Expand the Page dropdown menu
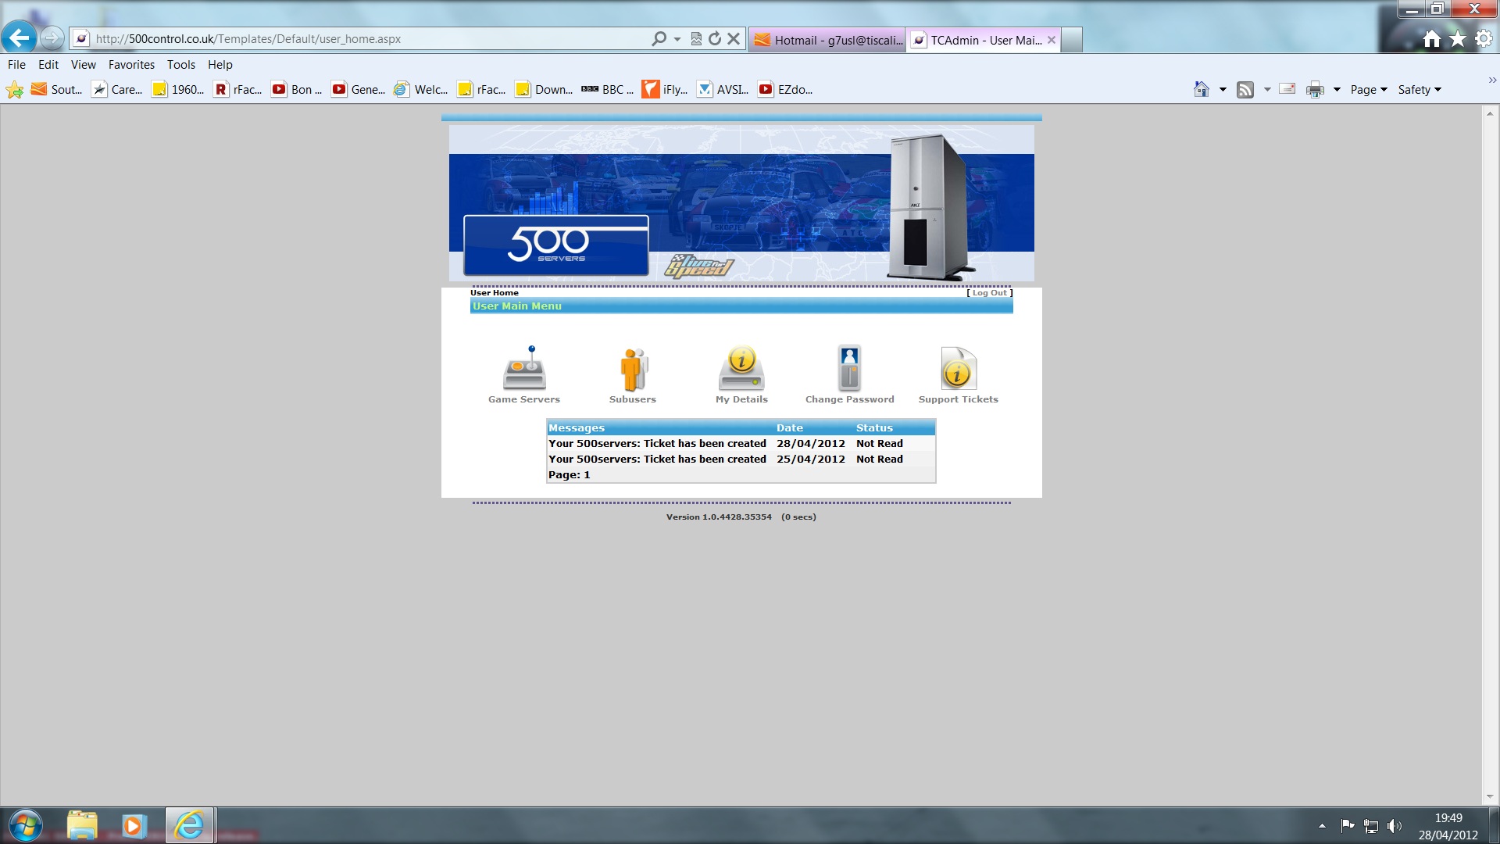The height and width of the screenshot is (844, 1500). [x=1369, y=90]
